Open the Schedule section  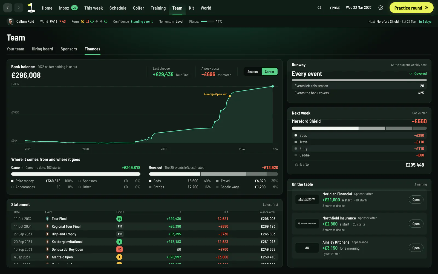pyautogui.click(x=118, y=8)
